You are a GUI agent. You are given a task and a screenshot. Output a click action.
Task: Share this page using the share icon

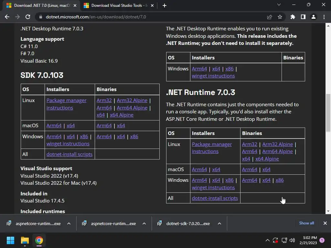(x=270, y=17)
